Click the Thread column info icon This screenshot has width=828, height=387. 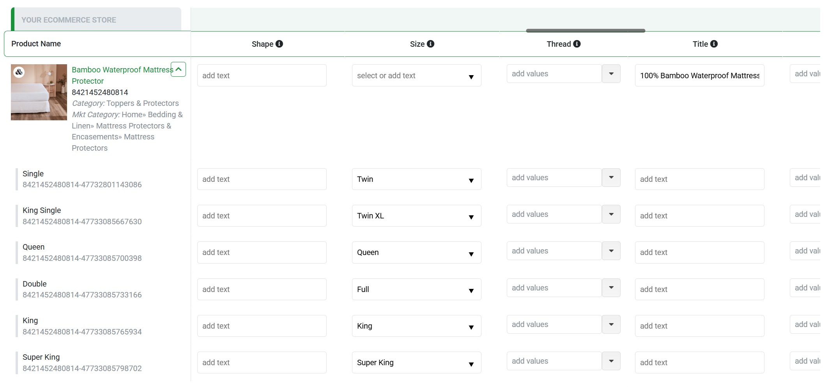coord(577,44)
